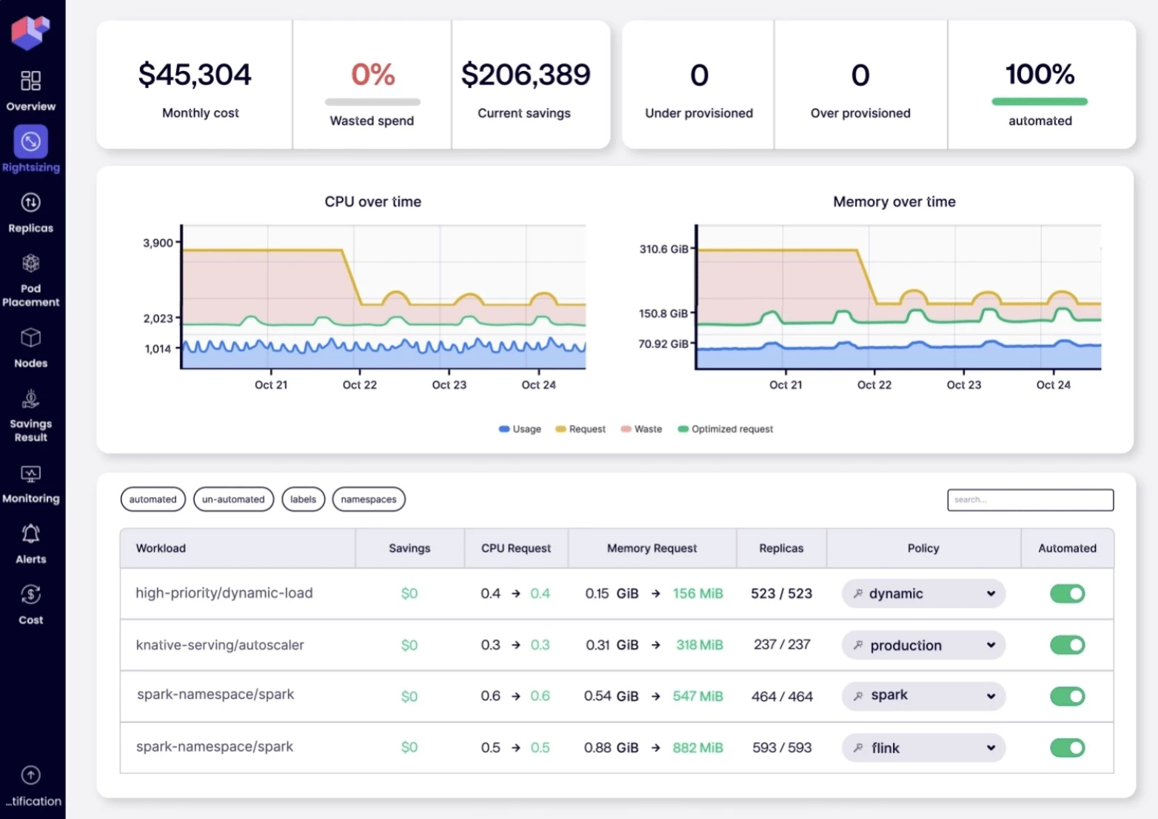The image size is (1158, 819).
Task: Go to Pod Placement icon
Action: tap(30, 263)
